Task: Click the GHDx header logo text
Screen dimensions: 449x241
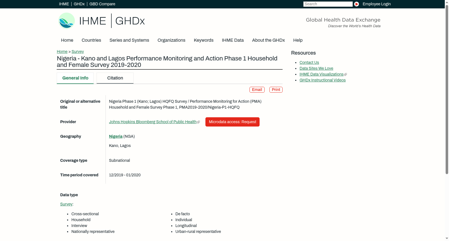Action: [130, 21]
